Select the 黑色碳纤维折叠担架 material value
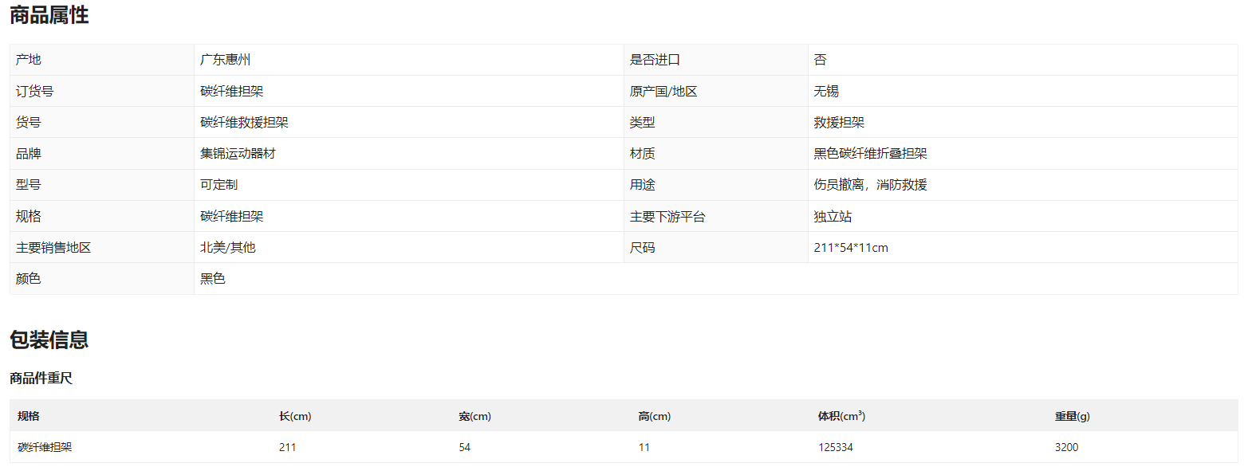 pos(870,154)
